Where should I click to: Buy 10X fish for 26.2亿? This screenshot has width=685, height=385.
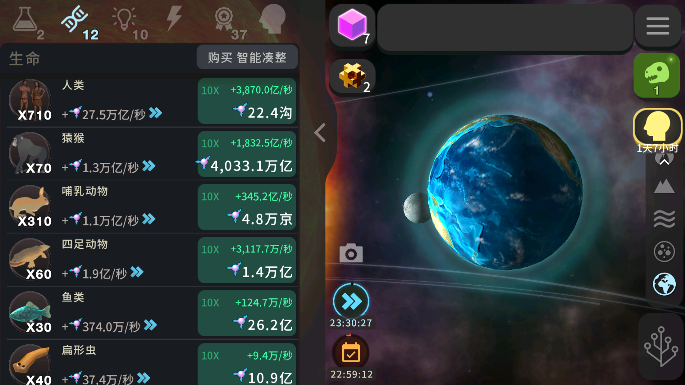[x=247, y=313]
